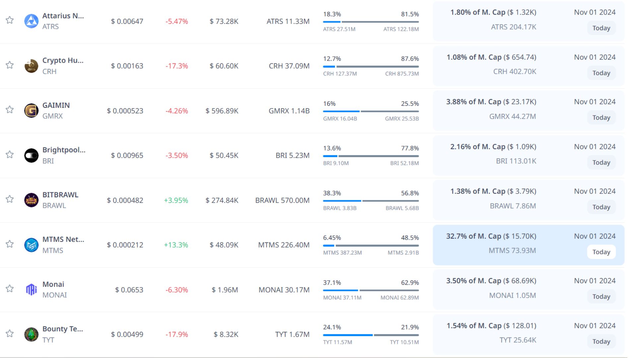The image size is (637, 358).
Task: Add Monai to watchlist via star
Action: pos(10,289)
